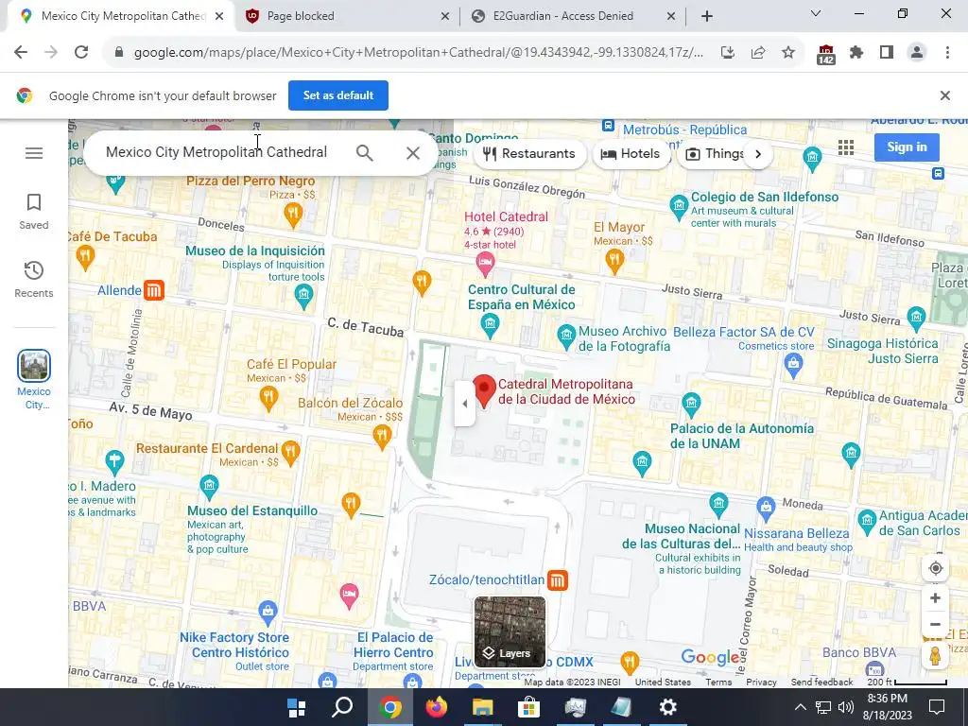Show more category chips with arrow
968x726 pixels.
point(758,154)
